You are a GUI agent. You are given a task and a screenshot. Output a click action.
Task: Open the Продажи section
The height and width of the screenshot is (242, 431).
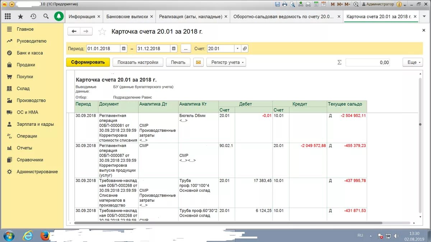pyautogui.click(x=26, y=65)
